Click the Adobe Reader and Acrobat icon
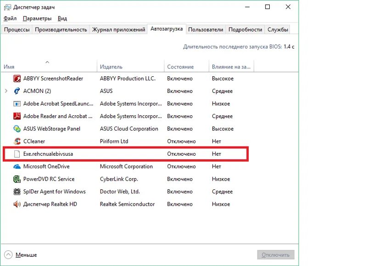Viewport: 367px width, 266px height. tap(17, 116)
